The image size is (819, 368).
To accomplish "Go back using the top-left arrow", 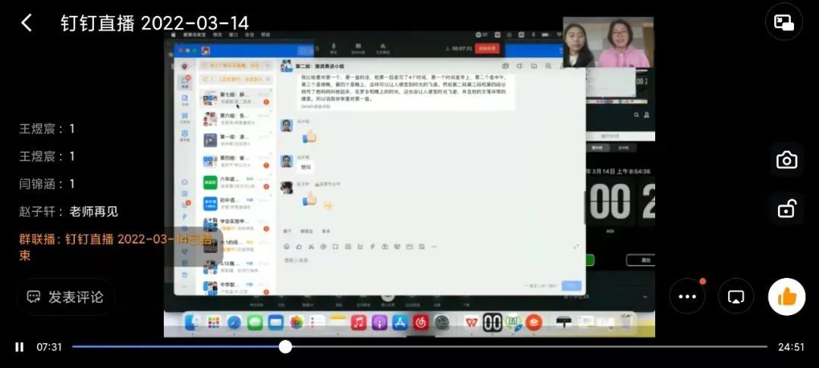I will (27, 23).
